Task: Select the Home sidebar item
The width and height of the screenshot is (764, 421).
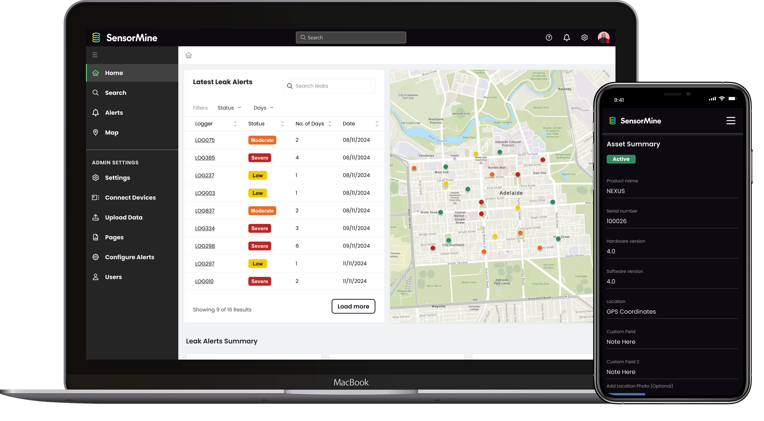Action: tap(132, 73)
